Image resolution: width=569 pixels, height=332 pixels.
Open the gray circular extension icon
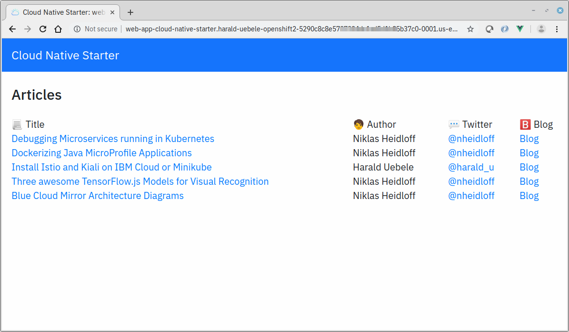point(489,29)
